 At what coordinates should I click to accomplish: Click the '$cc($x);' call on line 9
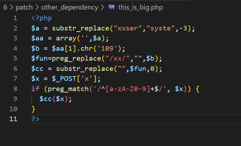click(x=56, y=99)
